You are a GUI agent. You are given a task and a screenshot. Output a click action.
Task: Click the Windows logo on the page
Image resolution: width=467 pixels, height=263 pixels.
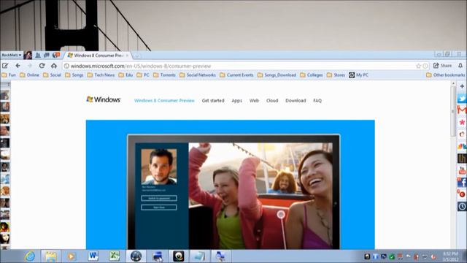pos(104,99)
